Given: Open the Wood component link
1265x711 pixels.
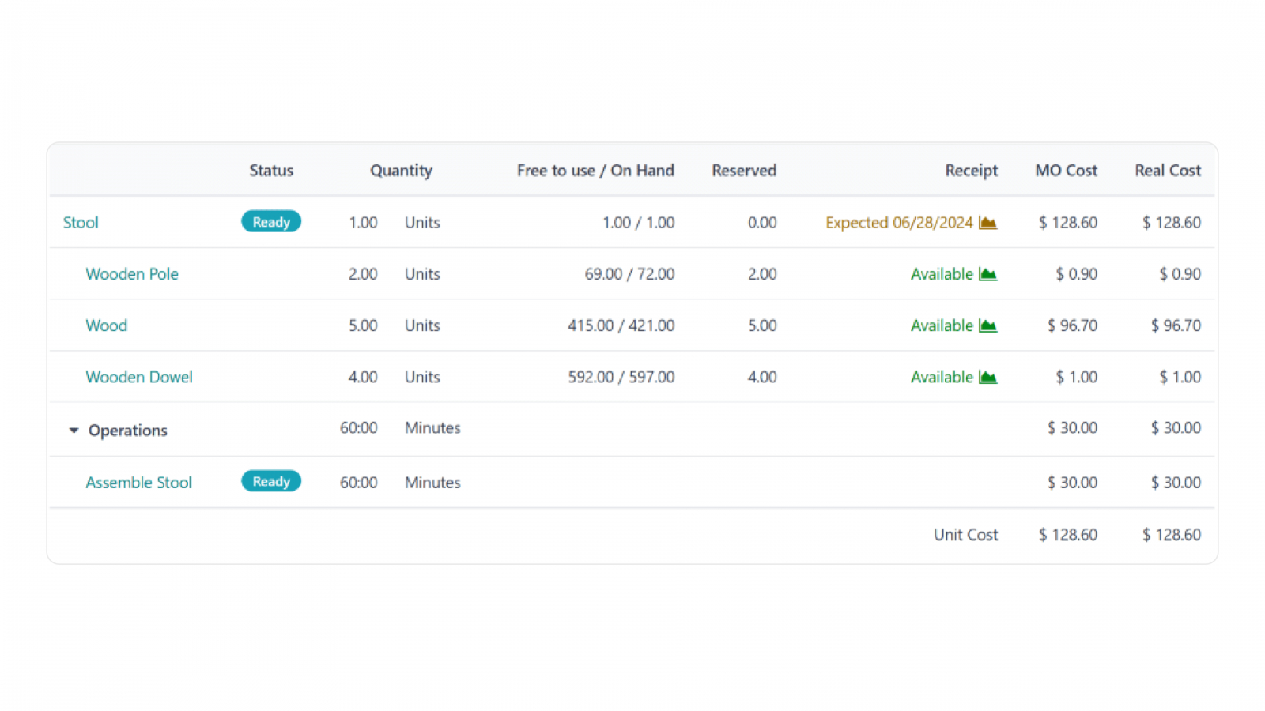Looking at the screenshot, I should pos(107,325).
